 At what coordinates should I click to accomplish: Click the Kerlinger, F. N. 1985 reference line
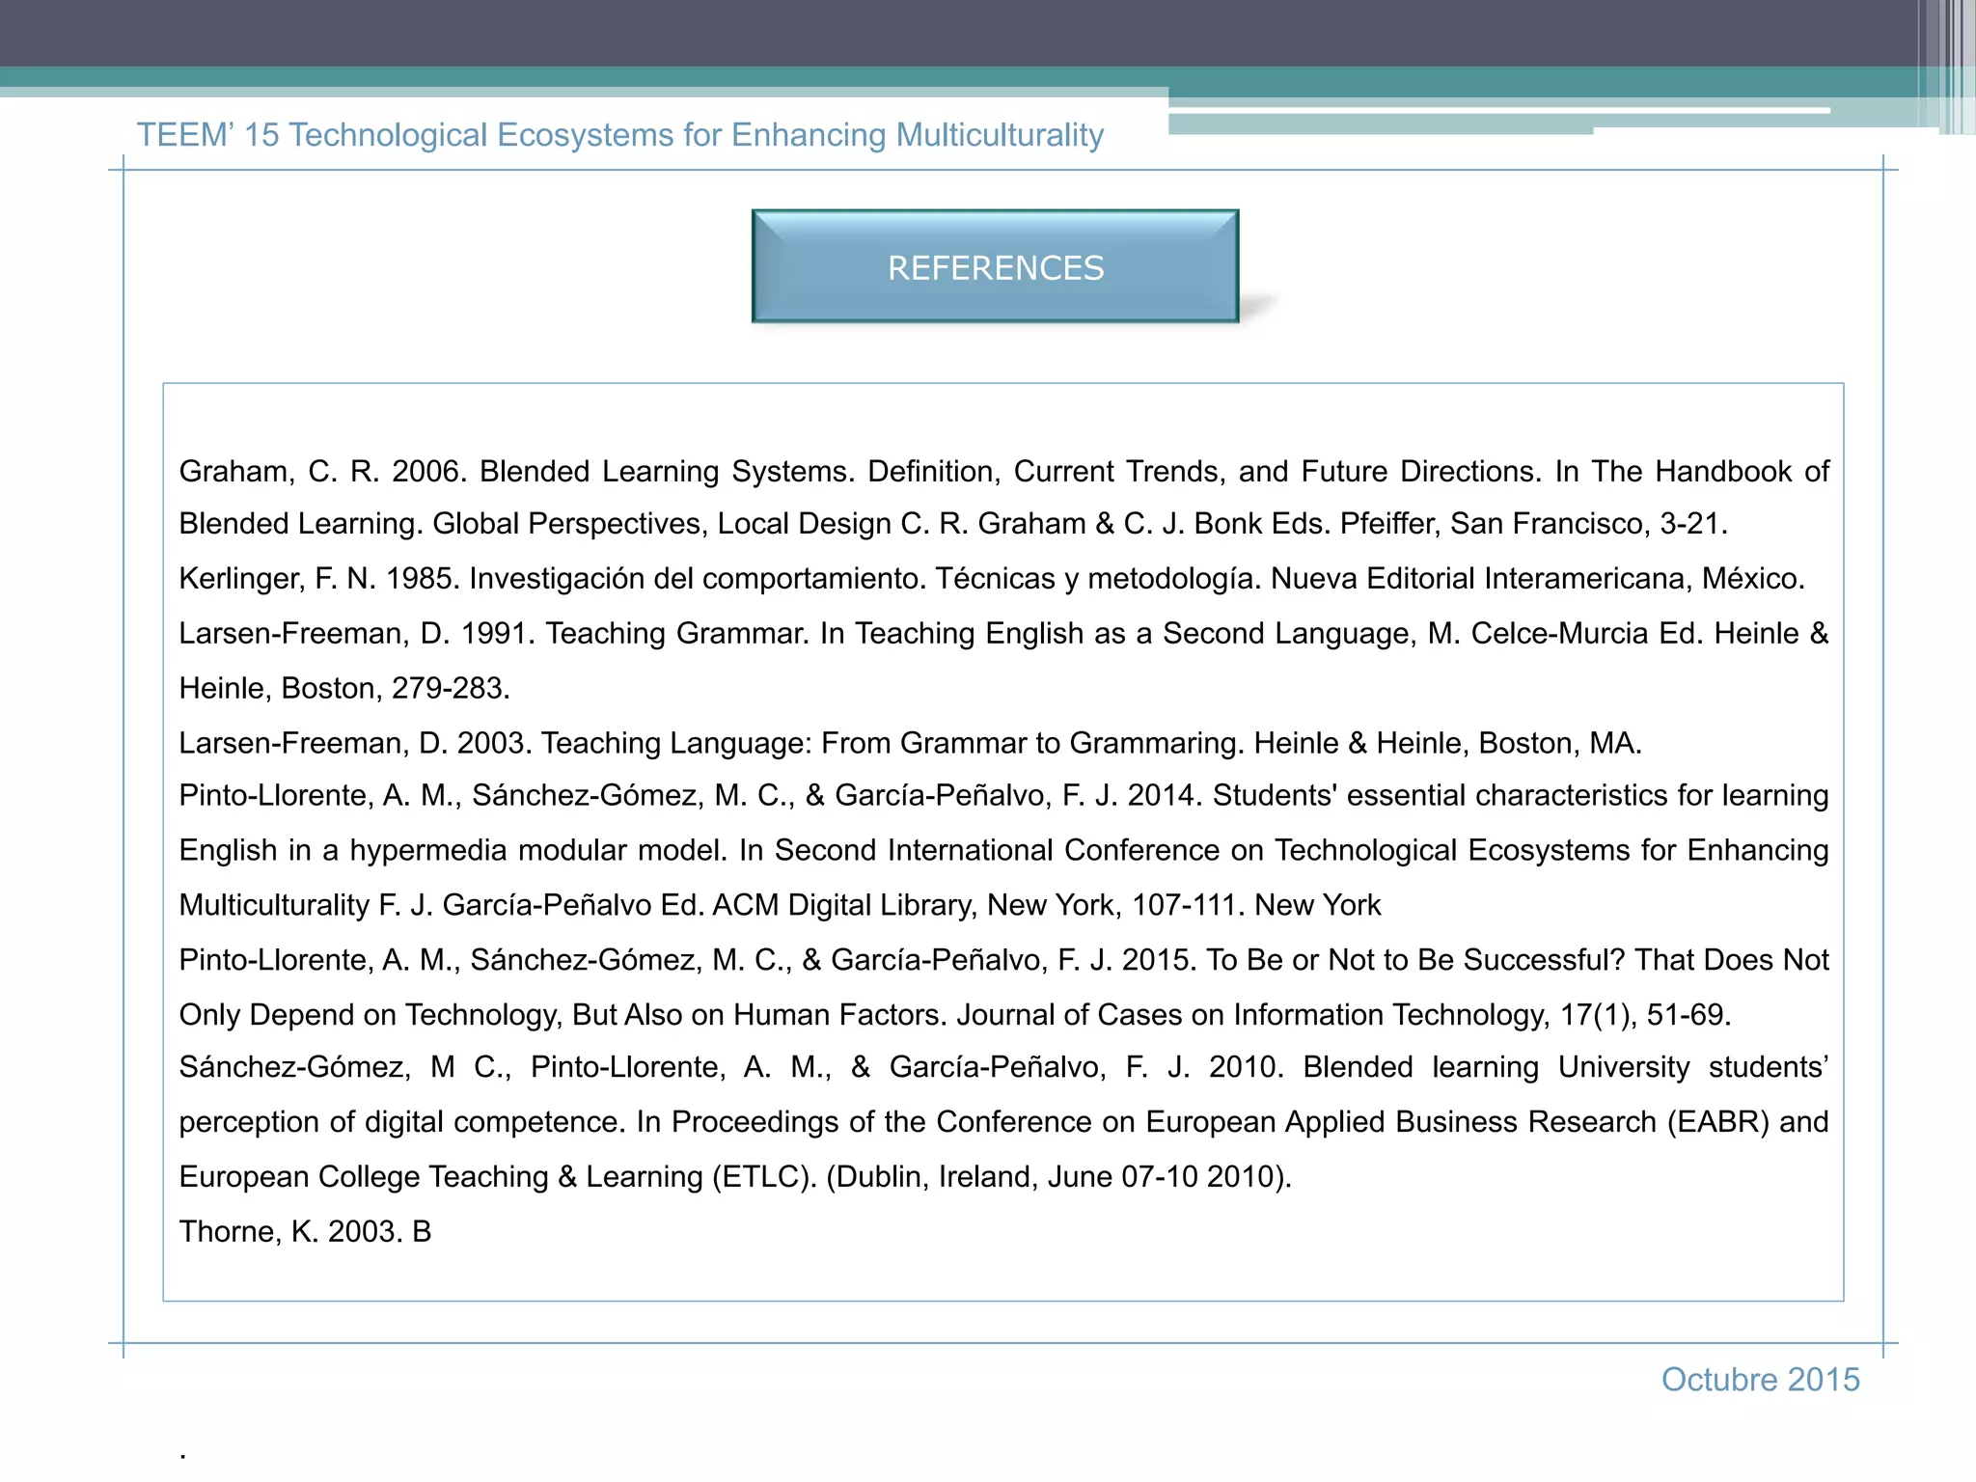point(992,578)
